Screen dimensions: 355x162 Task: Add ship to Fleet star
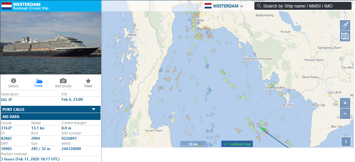[x=88, y=81]
